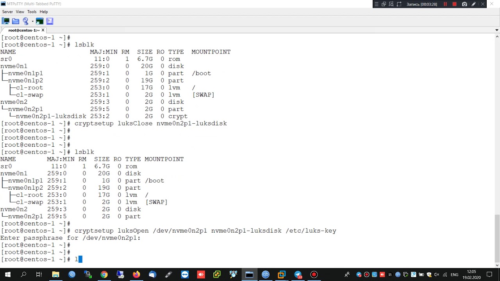Close the recorder toolbar
500x281 pixels.
tap(482, 4)
